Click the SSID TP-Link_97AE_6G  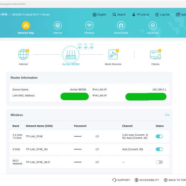tap(37, 149)
